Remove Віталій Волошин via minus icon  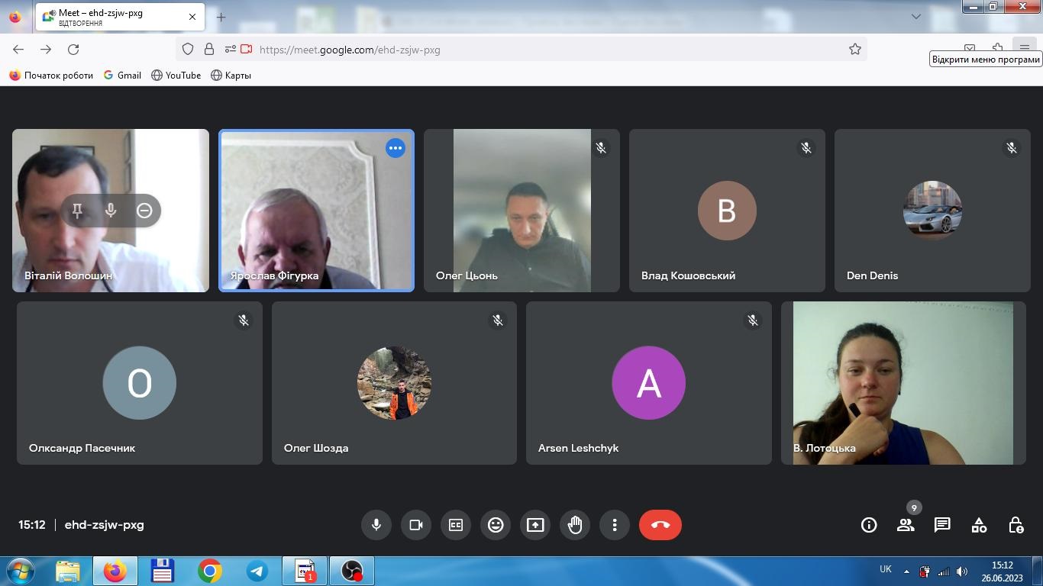[x=144, y=211]
